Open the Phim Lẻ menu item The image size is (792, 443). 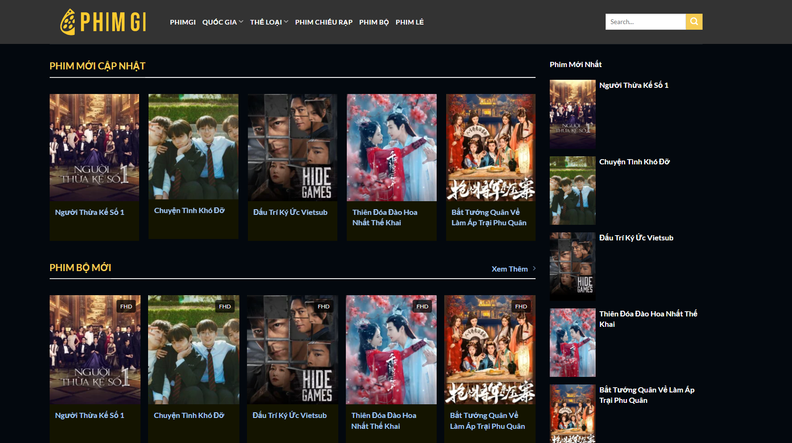pyautogui.click(x=409, y=22)
